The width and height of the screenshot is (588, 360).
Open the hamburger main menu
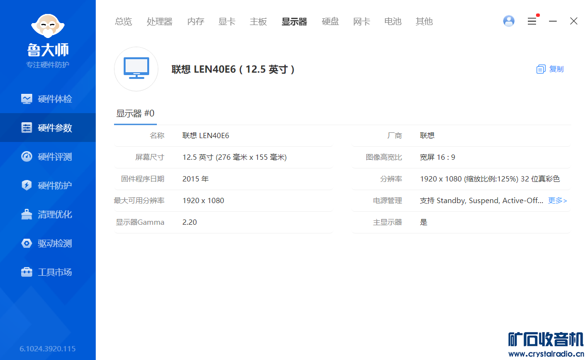pyautogui.click(x=532, y=21)
